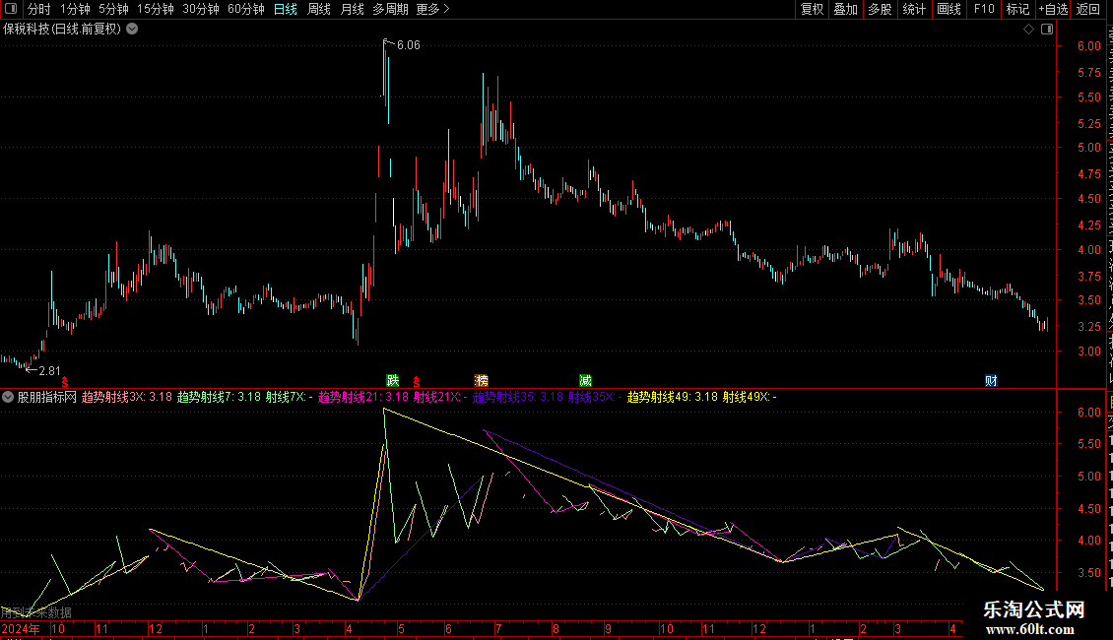Screen dimensions: 1113x640
Task: Select the 月线 monthly chart tab
Action: point(352,9)
